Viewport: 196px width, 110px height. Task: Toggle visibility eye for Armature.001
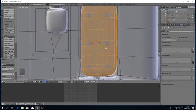[x=188, y=18]
